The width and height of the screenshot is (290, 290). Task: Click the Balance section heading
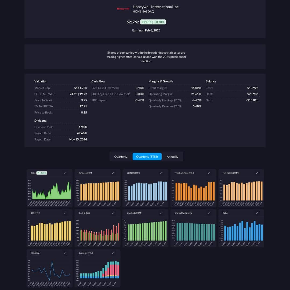click(x=211, y=81)
